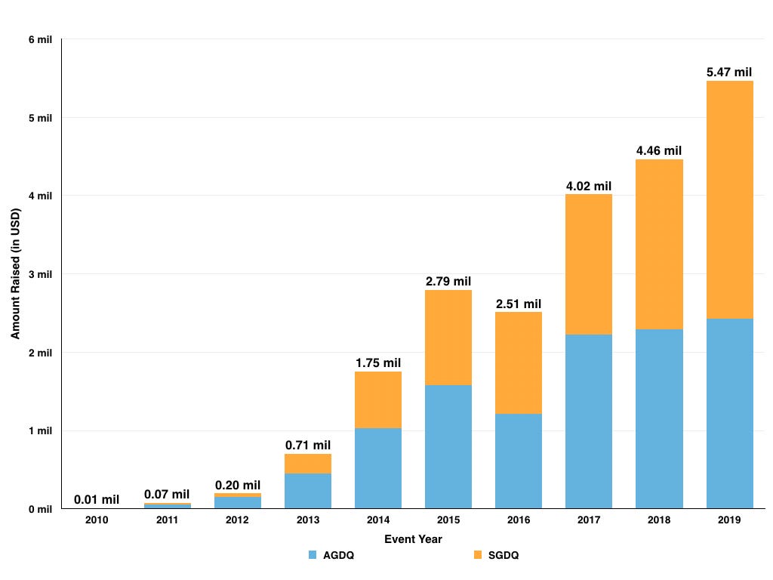Click the 2012 x-axis label

[x=237, y=520]
